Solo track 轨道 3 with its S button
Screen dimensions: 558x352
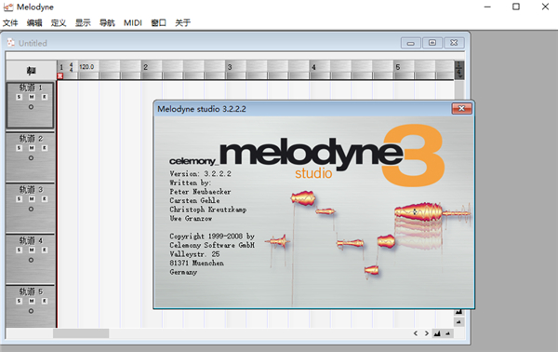point(20,198)
